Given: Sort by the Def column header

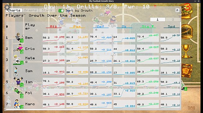Looking at the screenshot, I should pos(101,27).
